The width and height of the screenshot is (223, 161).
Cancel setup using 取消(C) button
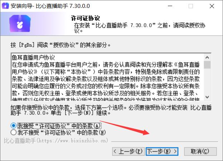[x=200, y=151]
